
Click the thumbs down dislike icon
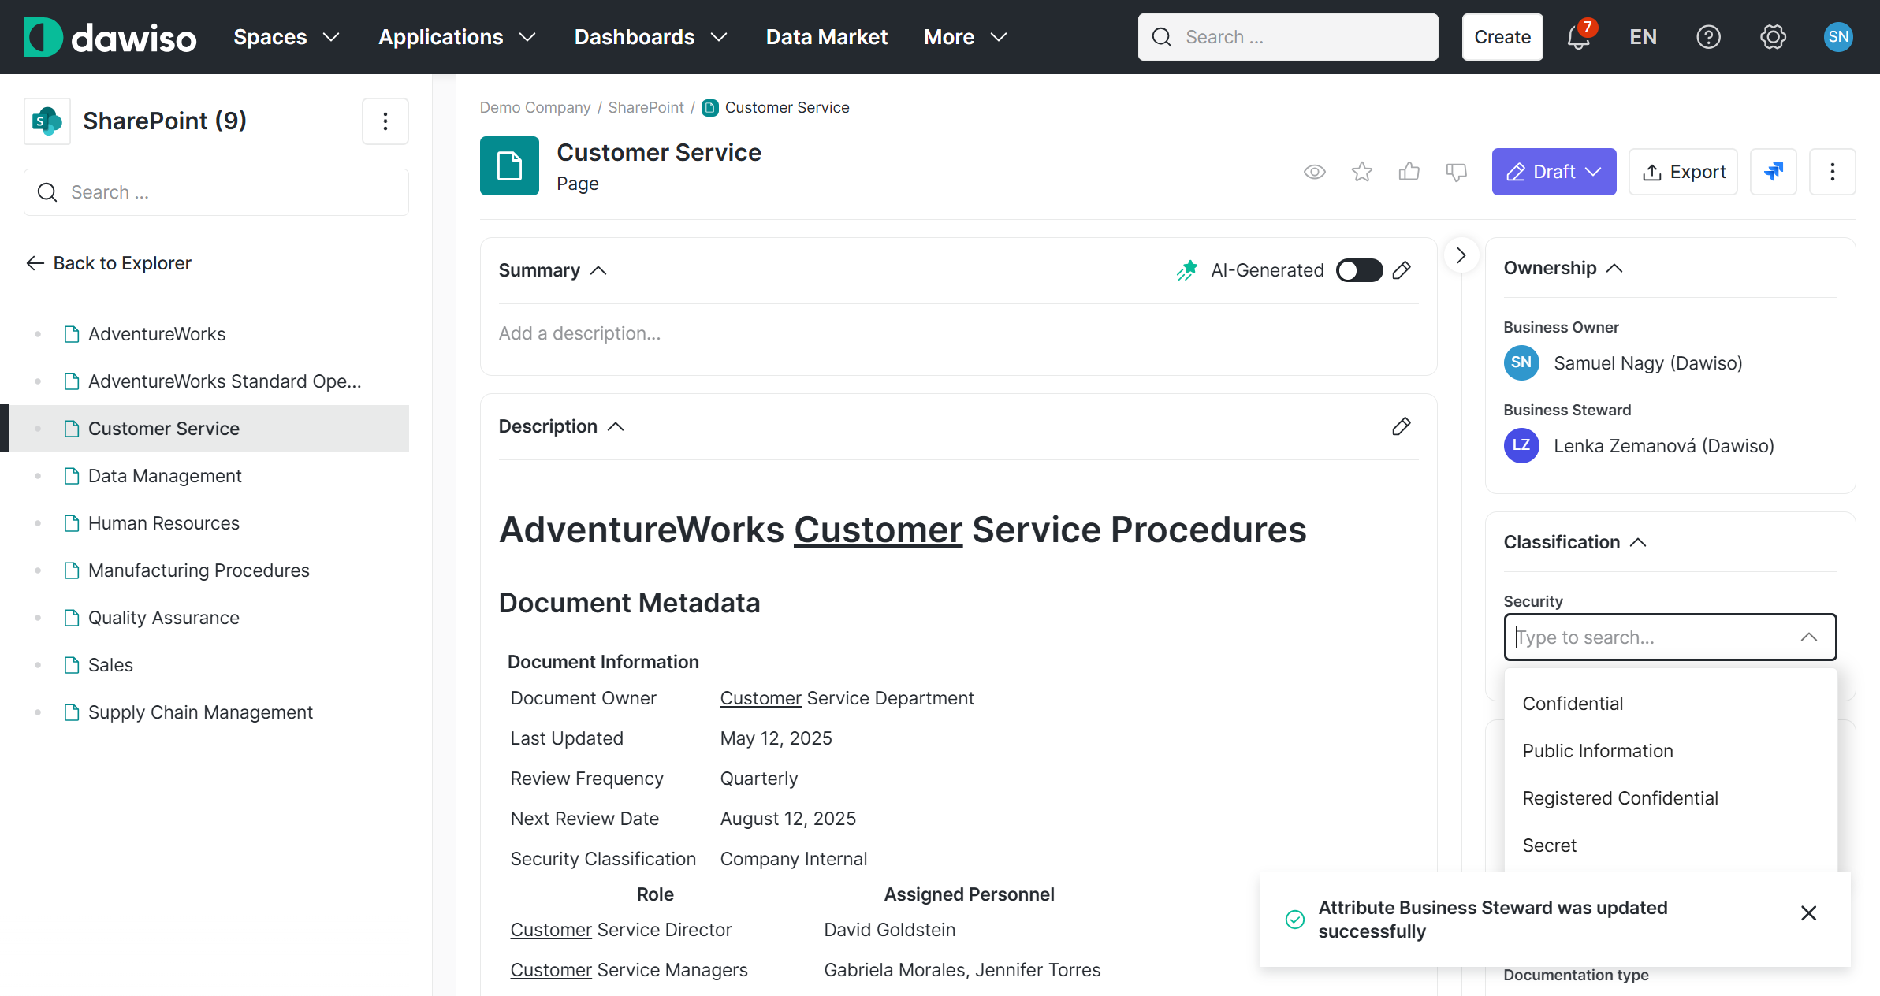point(1456,172)
